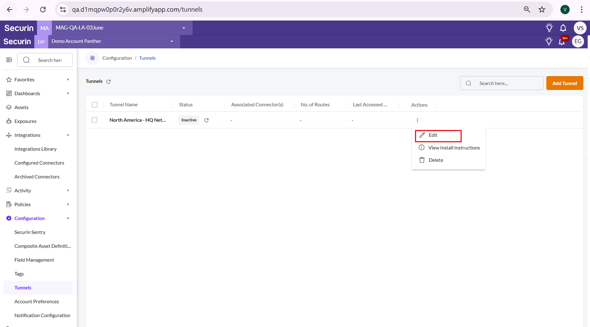Bookmark page with the star icon
The height and width of the screenshot is (327, 590).
pos(542,9)
